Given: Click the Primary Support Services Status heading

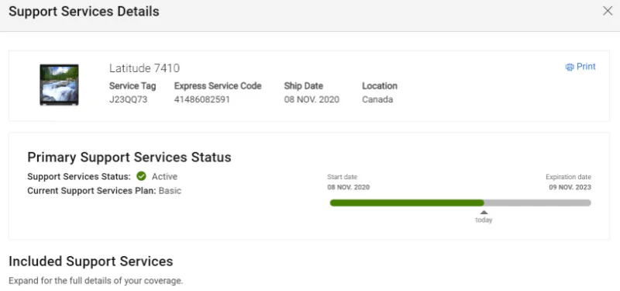Looking at the screenshot, I should (x=129, y=158).
